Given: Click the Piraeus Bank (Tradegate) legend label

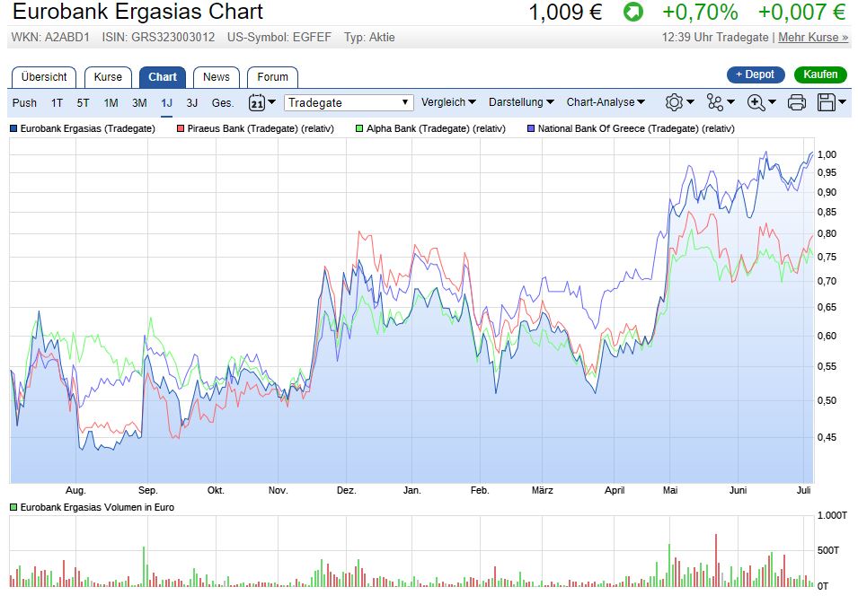Looking at the screenshot, I should pyautogui.click(x=261, y=128).
